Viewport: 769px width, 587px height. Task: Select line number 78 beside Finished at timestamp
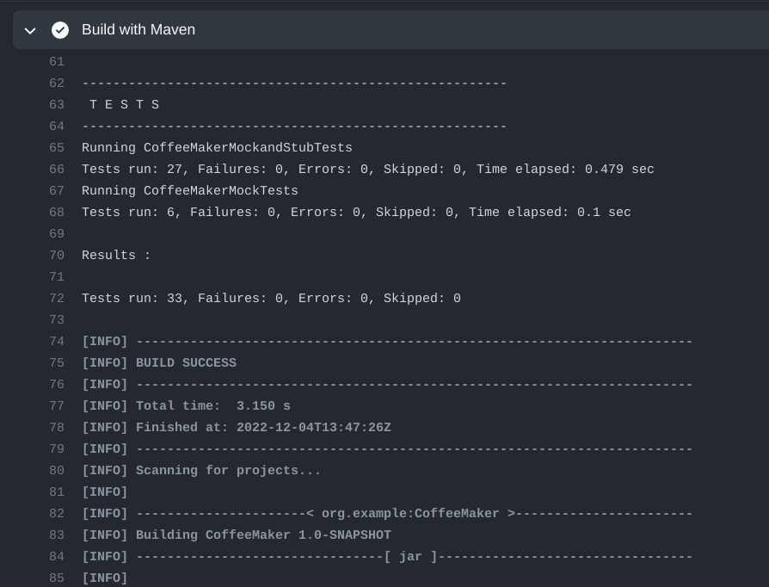tap(57, 427)
